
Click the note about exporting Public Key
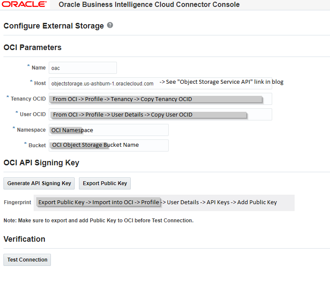98,221
